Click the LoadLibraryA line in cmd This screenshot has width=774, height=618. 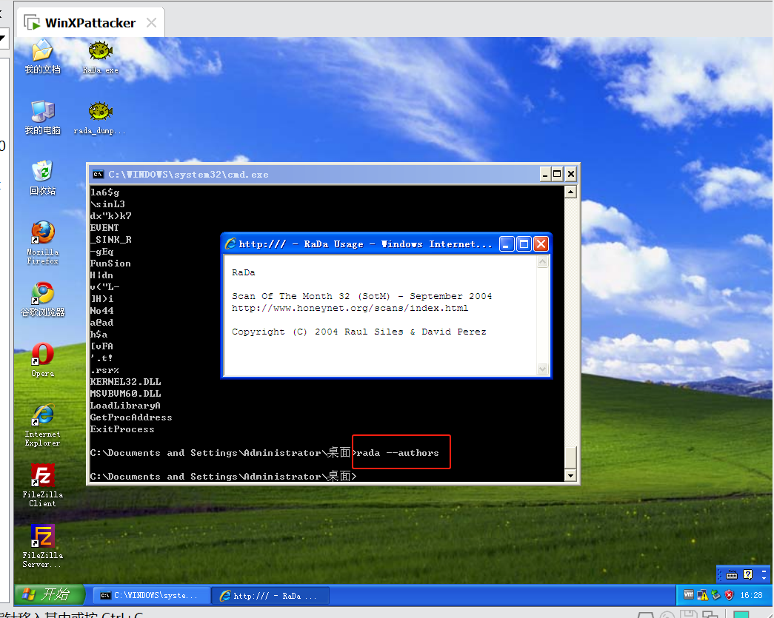click(125, 406)
